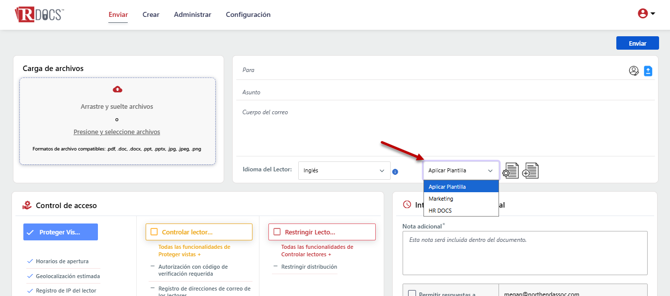This screenshot has width=670, height=296.
Task: Expand the Idioma del Lector dropdown
Action: (344, 170)
